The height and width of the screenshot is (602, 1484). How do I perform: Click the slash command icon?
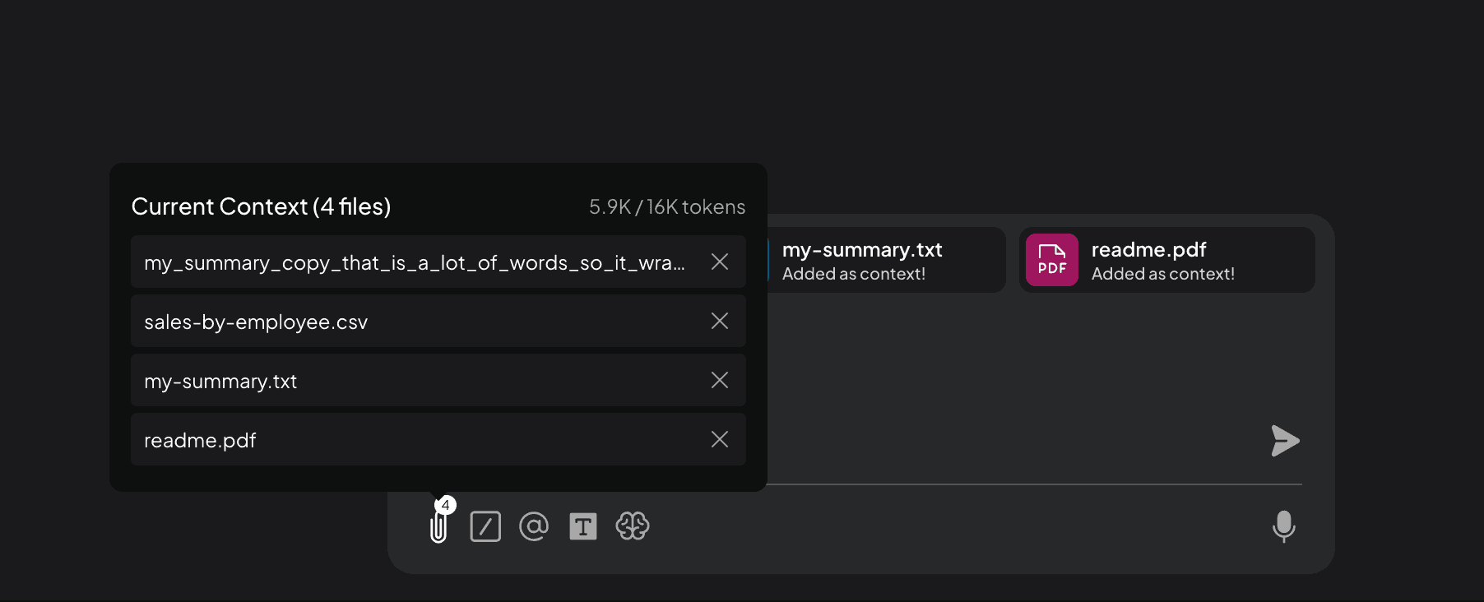point(485,526)
